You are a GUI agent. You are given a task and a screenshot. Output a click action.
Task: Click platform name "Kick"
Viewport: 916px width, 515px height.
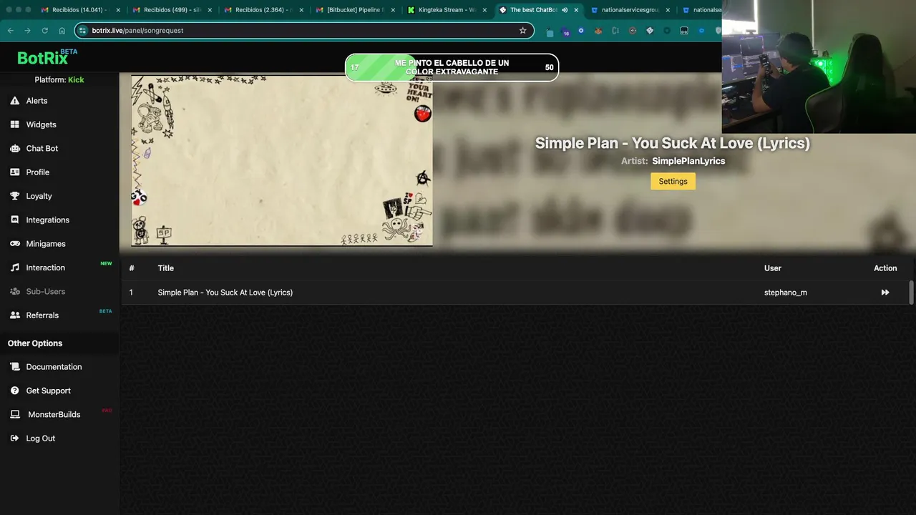point(76,79)
